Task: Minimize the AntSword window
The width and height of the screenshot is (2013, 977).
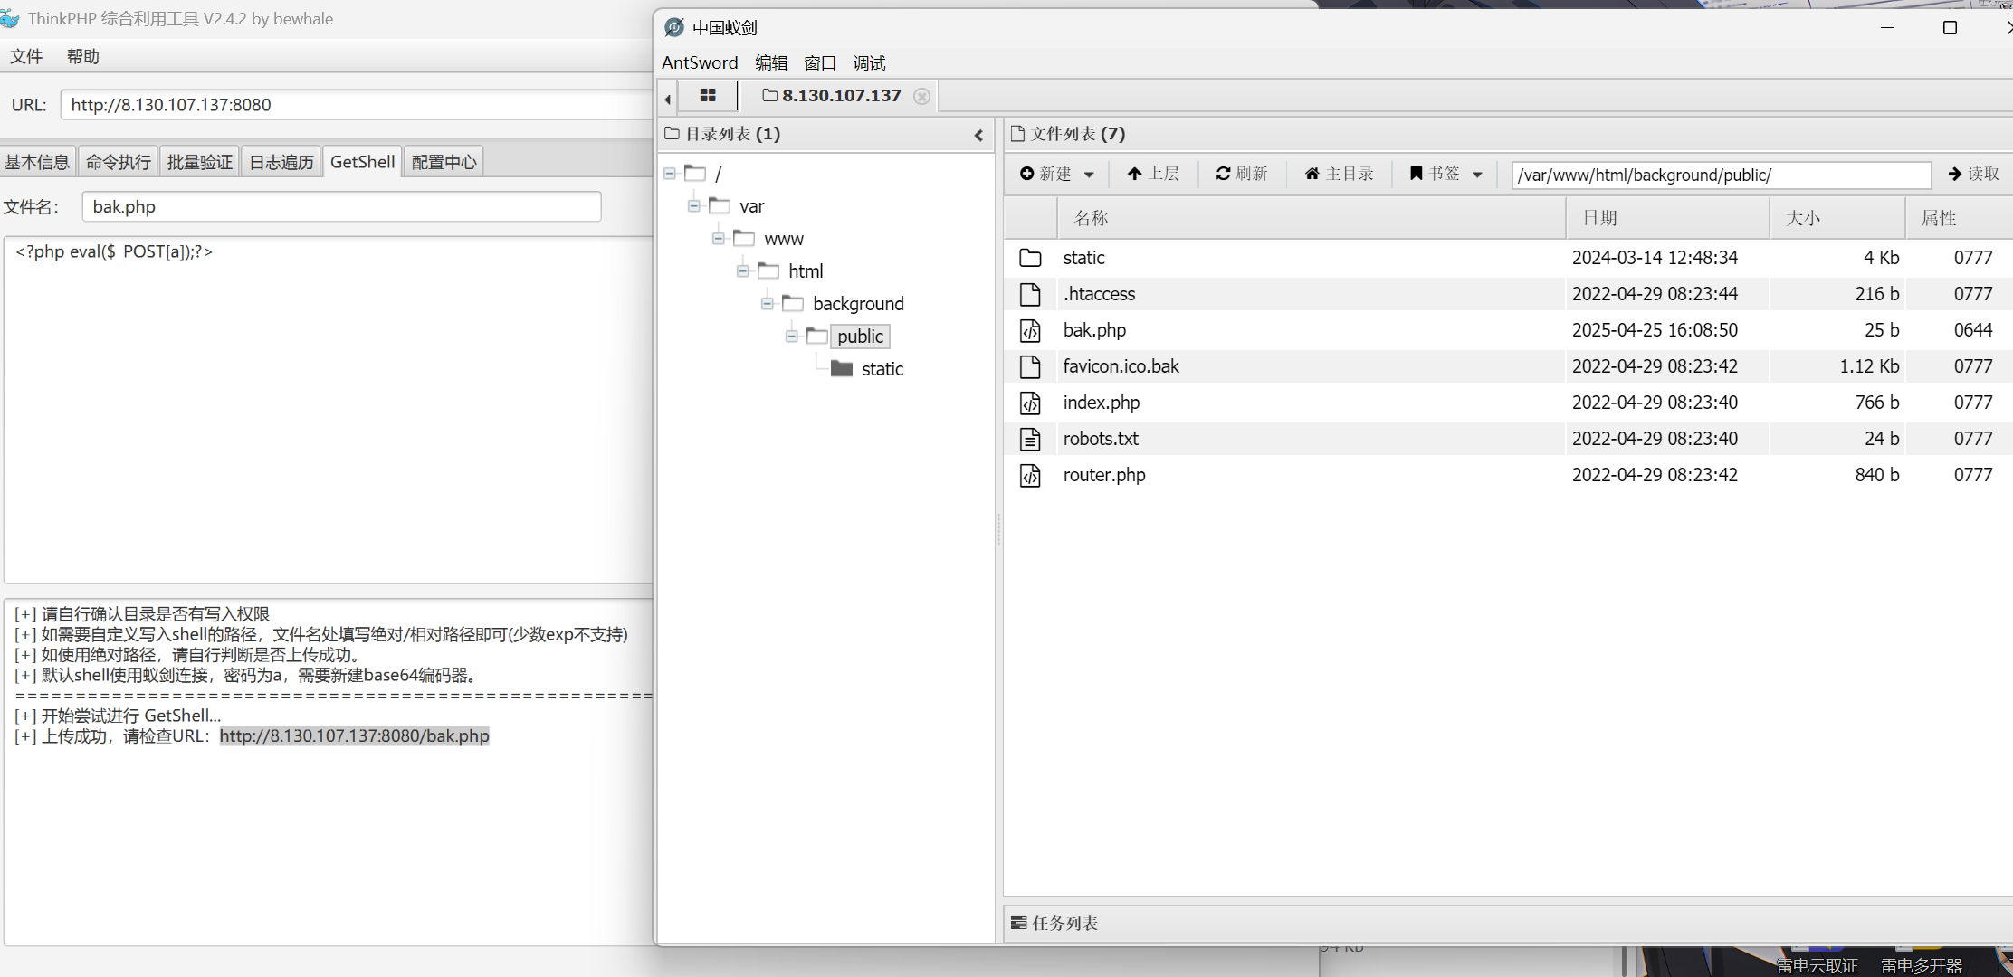Action: click(x=1887, y=27)
